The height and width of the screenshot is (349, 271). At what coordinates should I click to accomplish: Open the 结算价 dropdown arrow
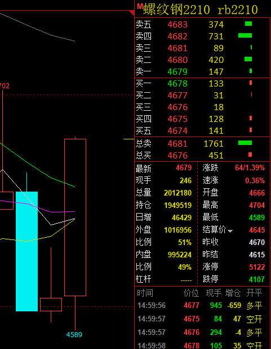[230, 231]
